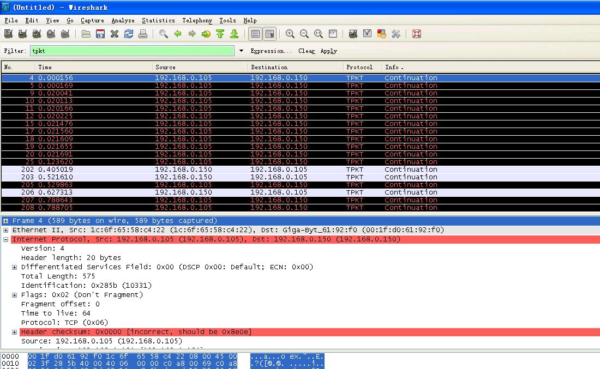This screenshot has height=369, width=600.
Task: Jump to the last packet
Action: coord(234,34)
